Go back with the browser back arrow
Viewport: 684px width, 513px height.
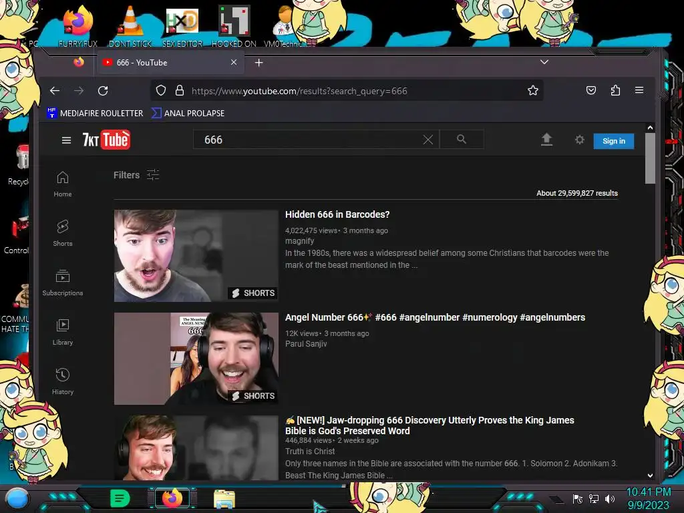coord(55,91)
